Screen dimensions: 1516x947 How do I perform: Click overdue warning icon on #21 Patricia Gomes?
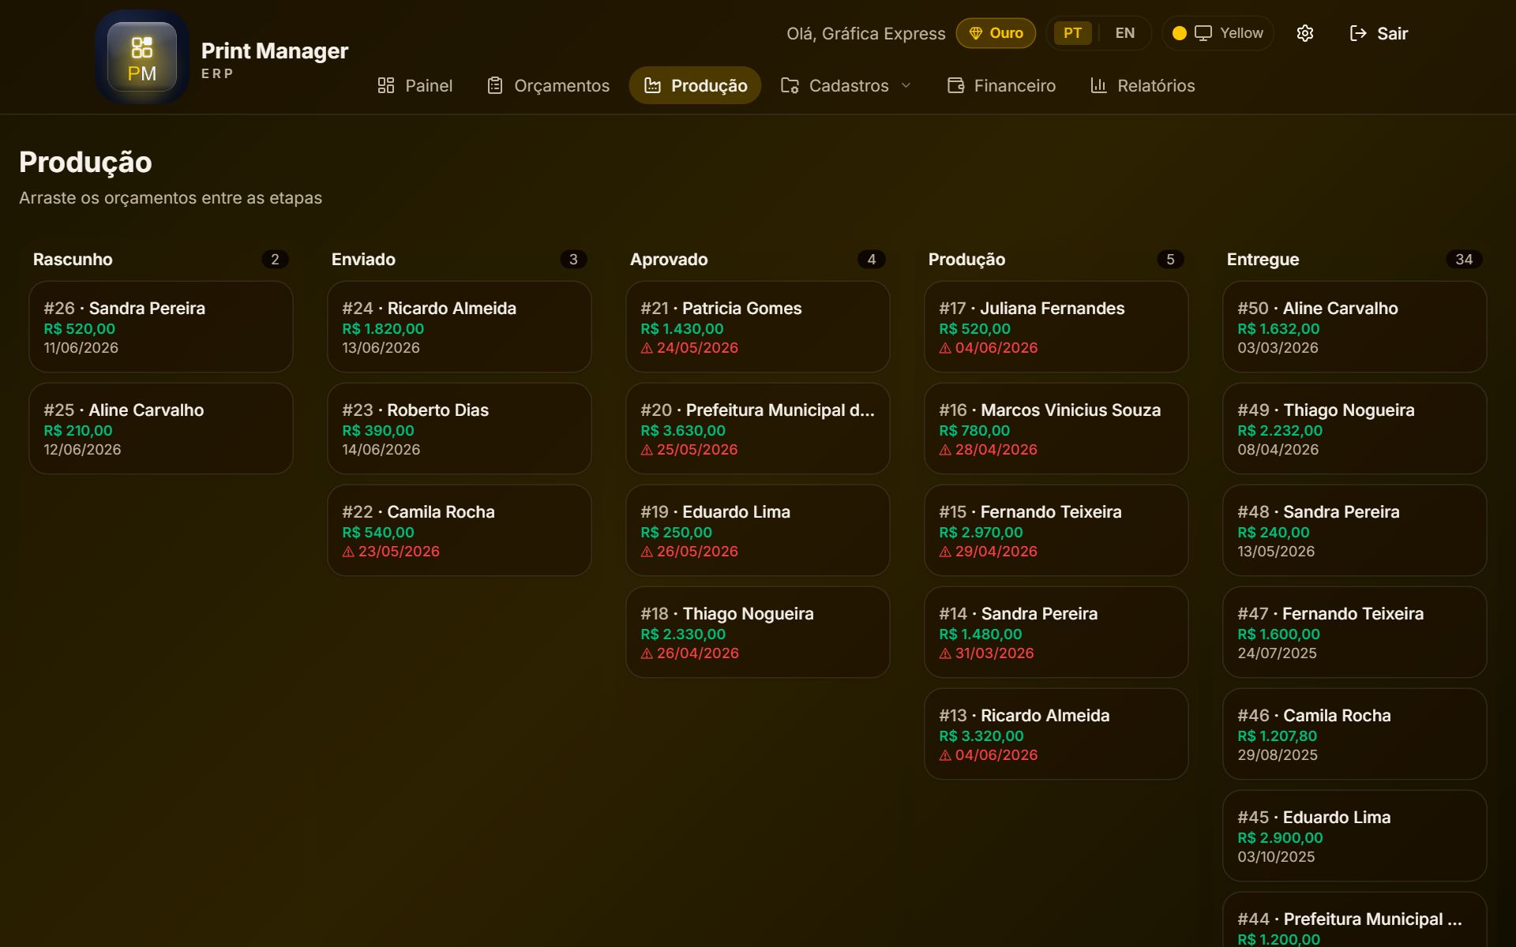pyautogui.click(x=647, y=348)
